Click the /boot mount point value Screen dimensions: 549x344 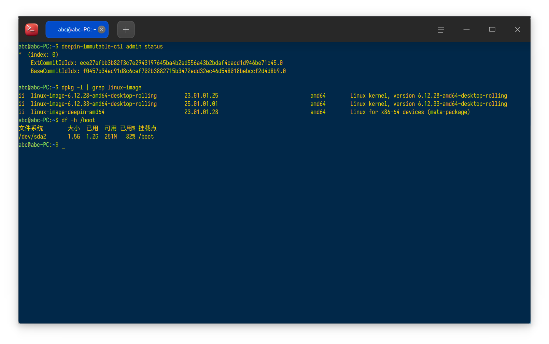[146, 137]
